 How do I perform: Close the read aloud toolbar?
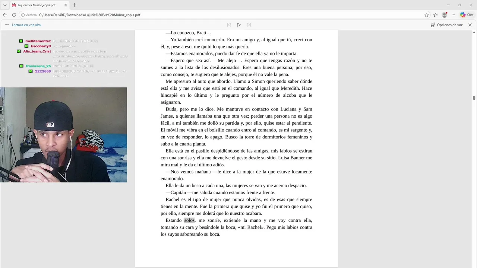[x=470, y=25]
